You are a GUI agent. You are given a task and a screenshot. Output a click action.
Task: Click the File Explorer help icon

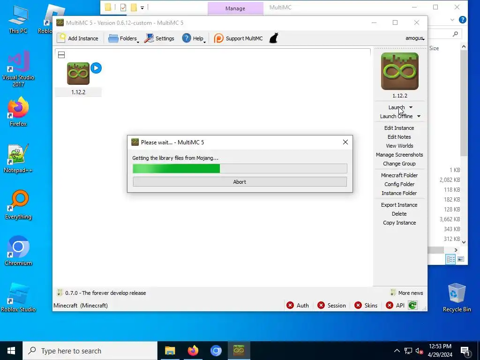pos(463,20)
